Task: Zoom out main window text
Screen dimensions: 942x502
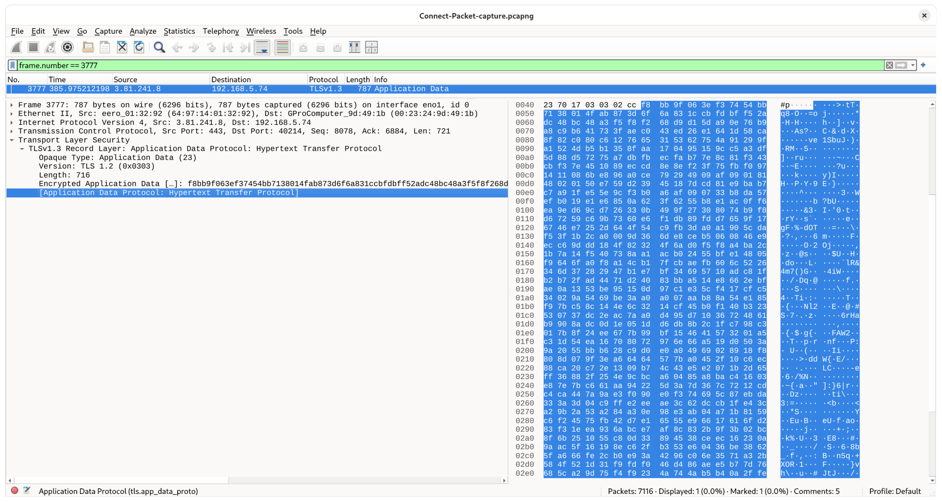Action: [x=320, y=47]
